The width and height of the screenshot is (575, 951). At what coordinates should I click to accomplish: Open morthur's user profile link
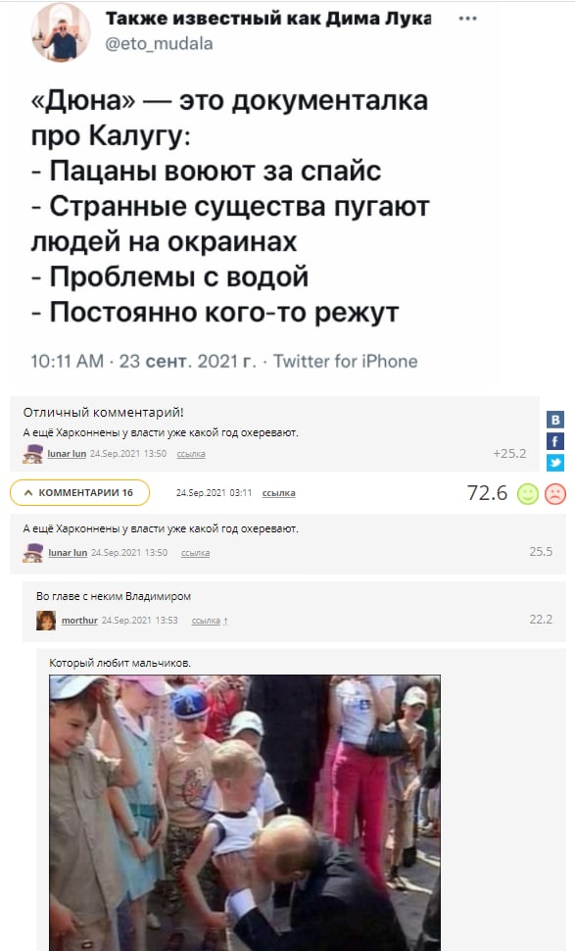79,620
